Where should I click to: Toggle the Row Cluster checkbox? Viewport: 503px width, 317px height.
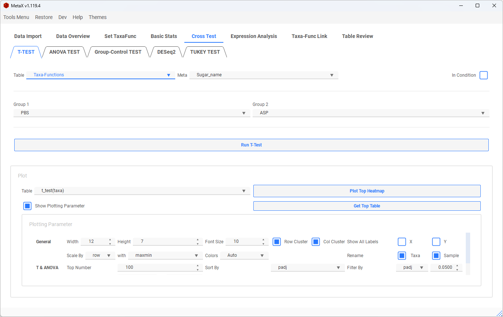(x=277, y=242)
